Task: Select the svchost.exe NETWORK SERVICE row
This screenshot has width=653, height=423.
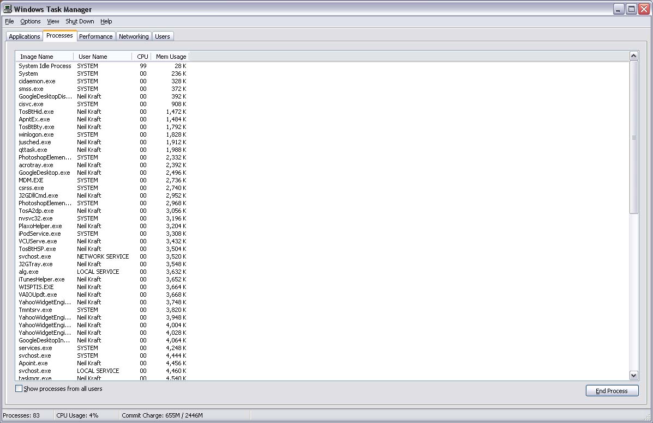Action: [103, 256]
